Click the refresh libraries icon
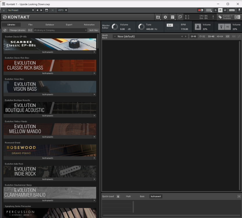The width and height of the screenshot is (242, 218). click(x=5, y=30)
